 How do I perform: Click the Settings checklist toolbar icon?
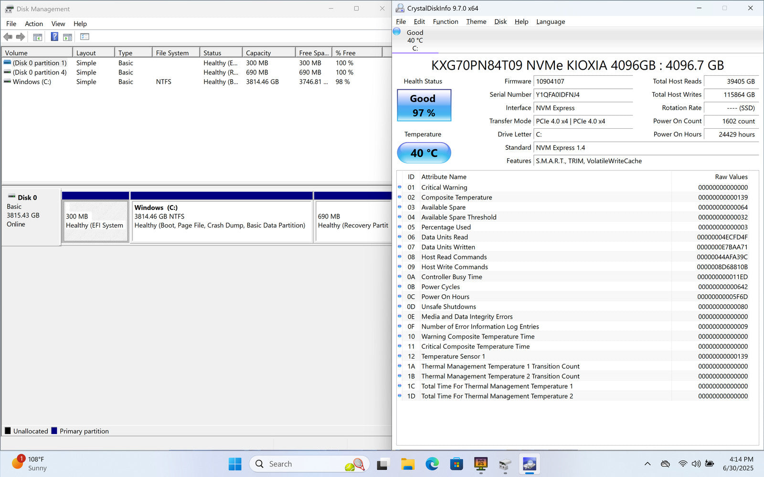click(x=85, y=37)
